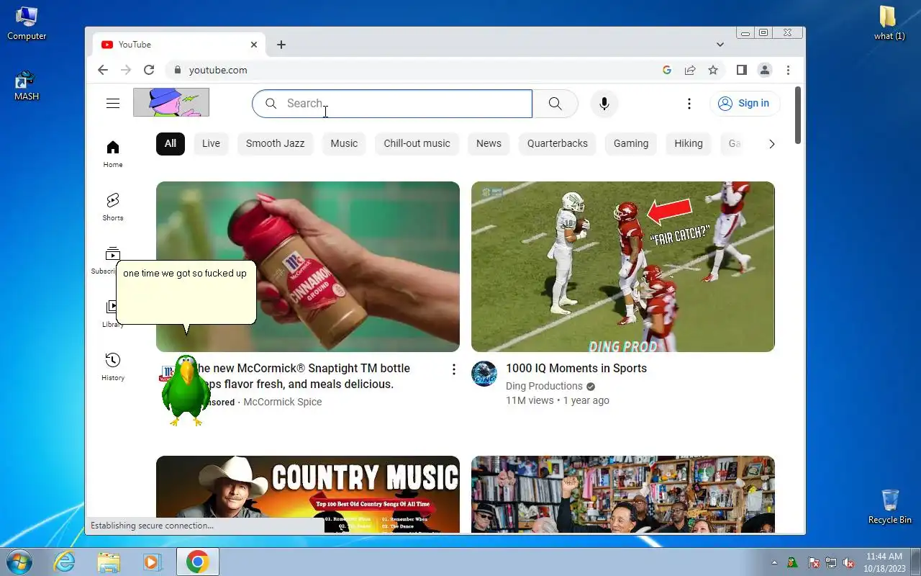This screenshot has width=921, height=576.
Task: Click the volume tray icon
Action: coord(849,562)
